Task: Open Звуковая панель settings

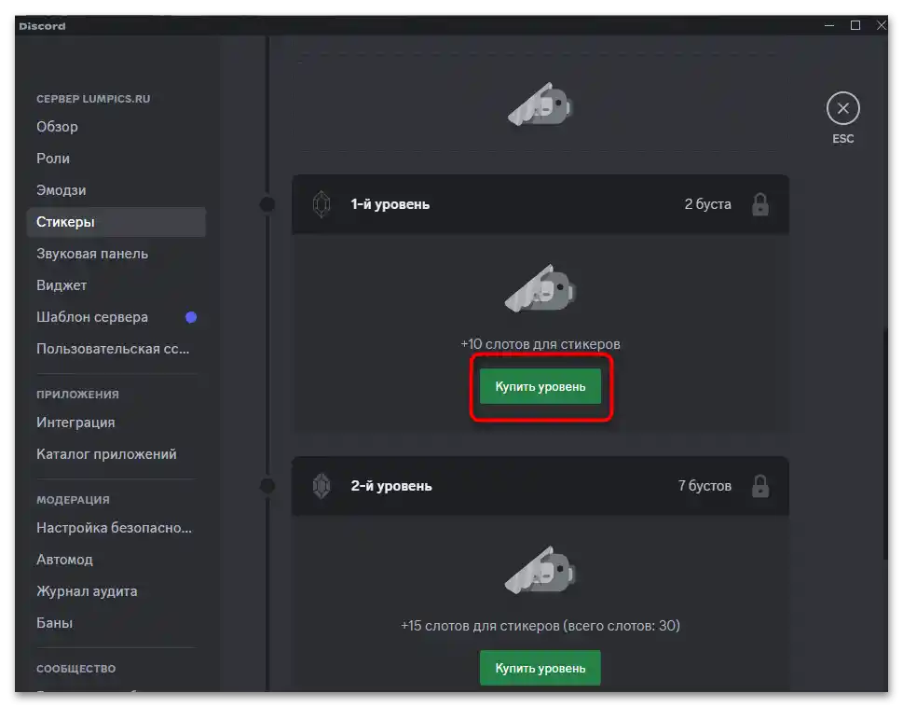Action: click(x=116, y=254)
